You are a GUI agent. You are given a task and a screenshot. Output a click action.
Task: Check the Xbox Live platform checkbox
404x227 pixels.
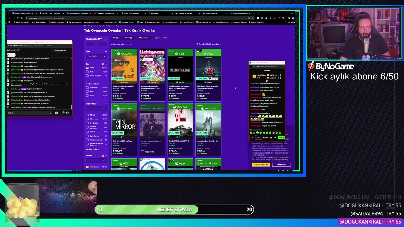[x=87, y=119]
